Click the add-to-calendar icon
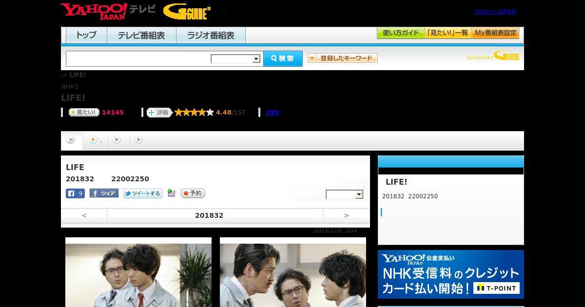The image size is (585, 307). (x=171, y=193)
